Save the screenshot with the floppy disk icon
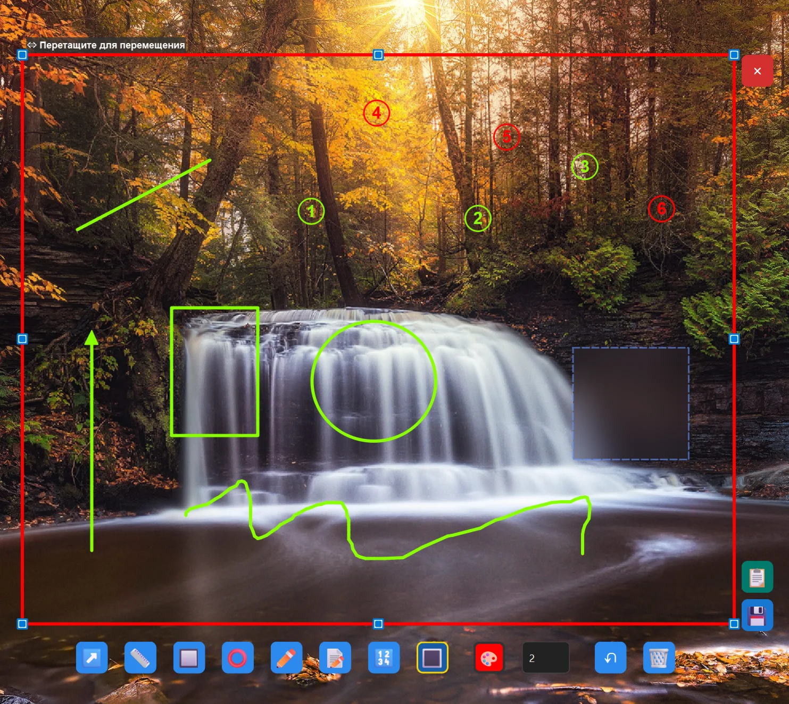 point(758,615)
